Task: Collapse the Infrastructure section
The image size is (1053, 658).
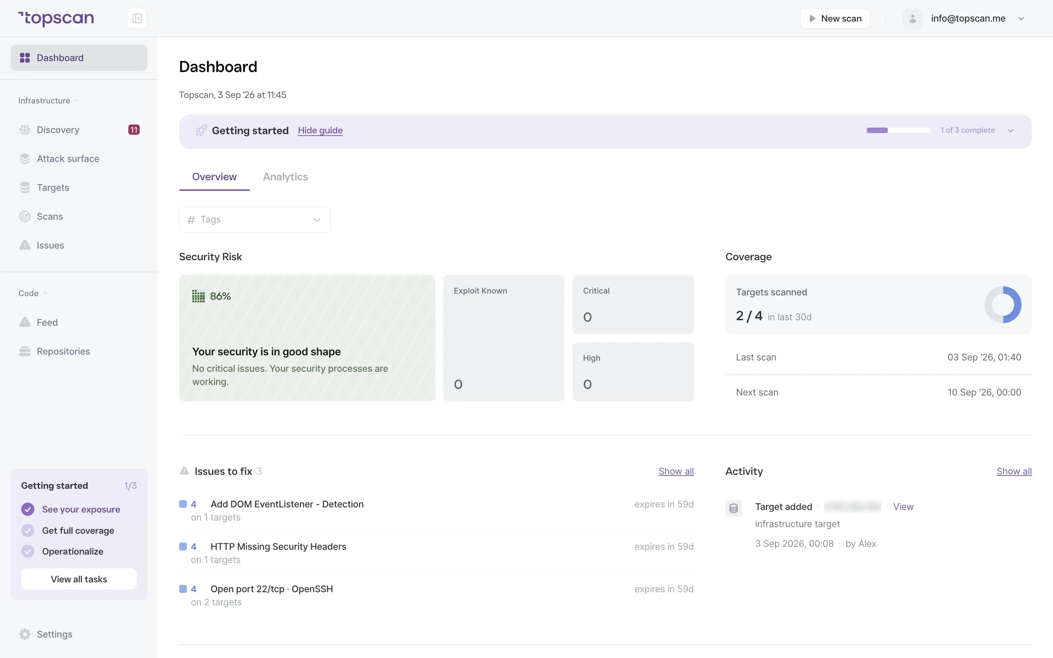Action: click(x=49, y=101)
